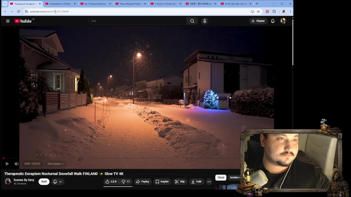Open the red YouTube extension icon
This screenshot has width=351, height=197.
pos(267,11)
